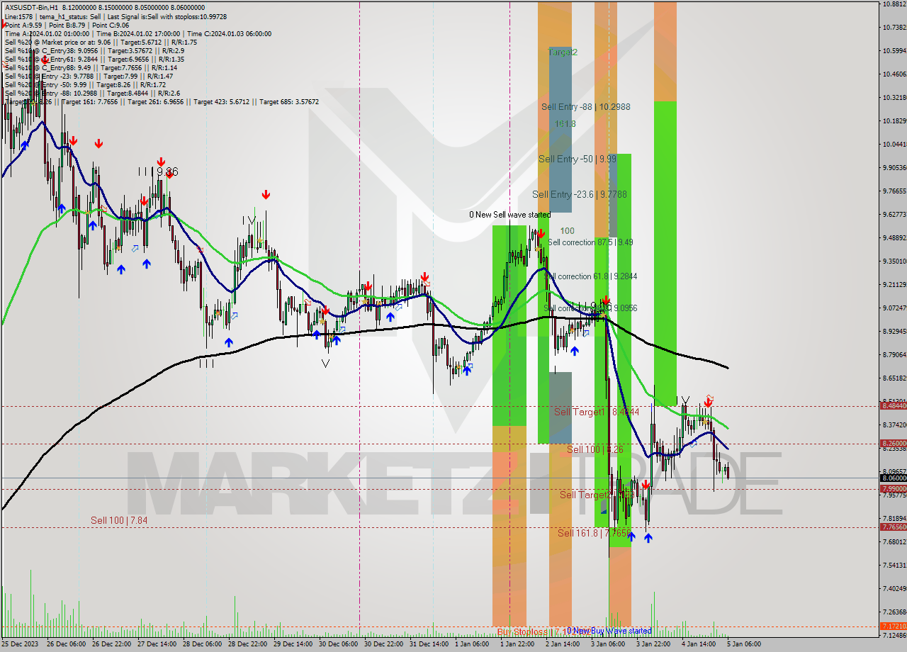This screenshot has height=652, width=907.
Task: Click the 'Sell 100 | 7.84' label at left
Action: tap(119, 519)
